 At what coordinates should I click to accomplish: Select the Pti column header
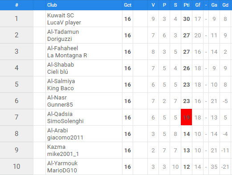(187, 5)
